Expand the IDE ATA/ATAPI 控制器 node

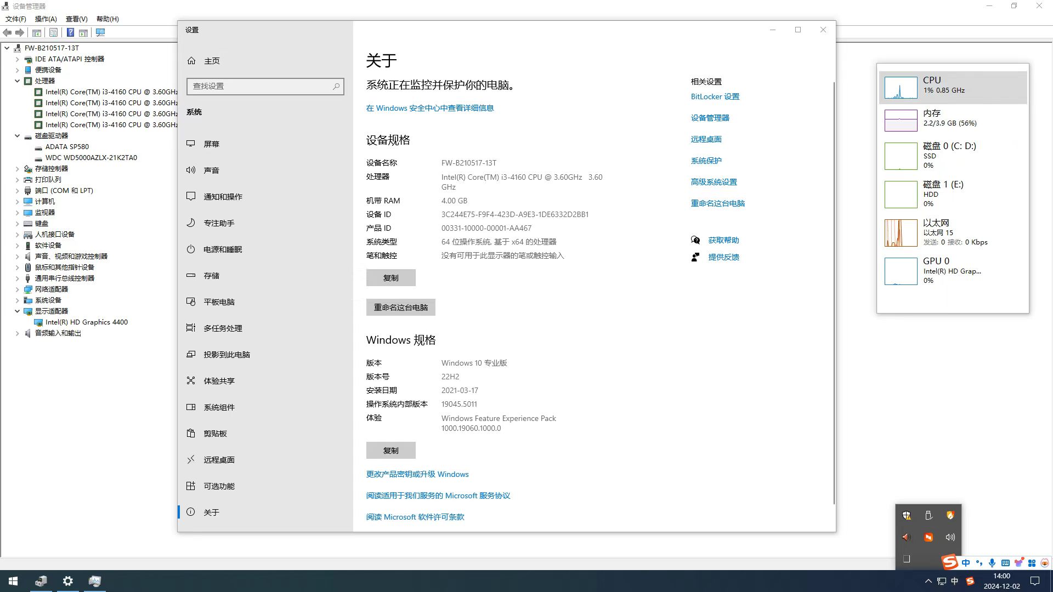[x=17, y=59]
